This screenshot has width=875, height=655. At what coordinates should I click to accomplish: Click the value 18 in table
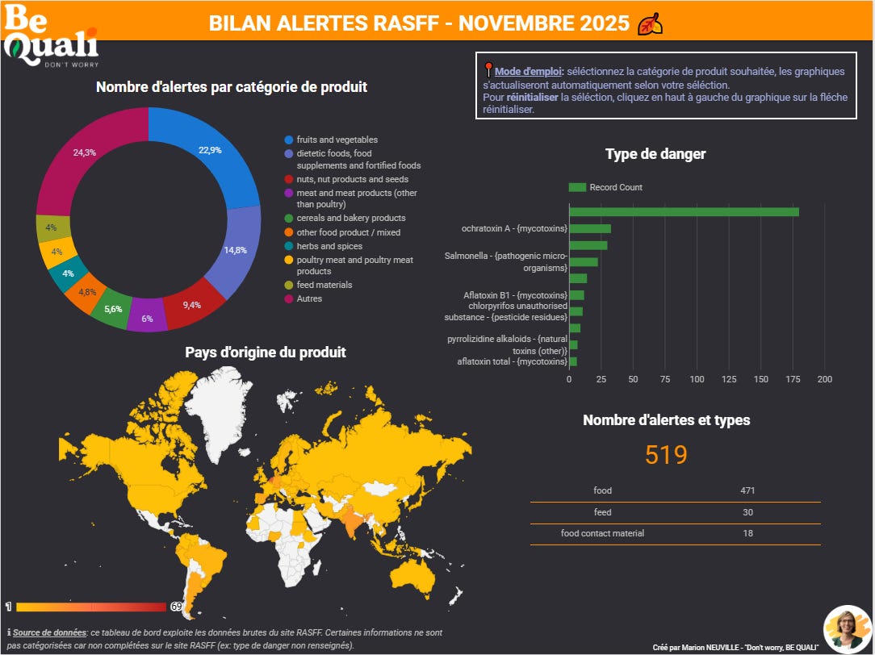click(x=747, y=533)
